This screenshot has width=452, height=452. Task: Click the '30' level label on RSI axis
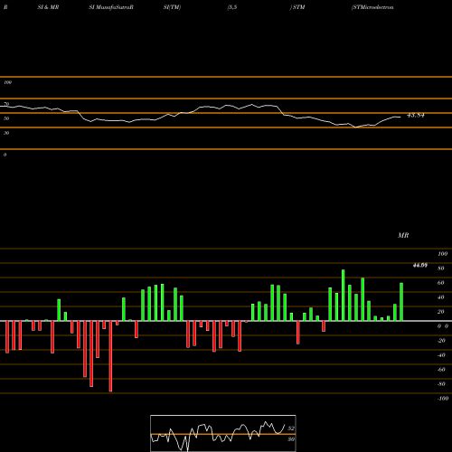pos(6,133)
